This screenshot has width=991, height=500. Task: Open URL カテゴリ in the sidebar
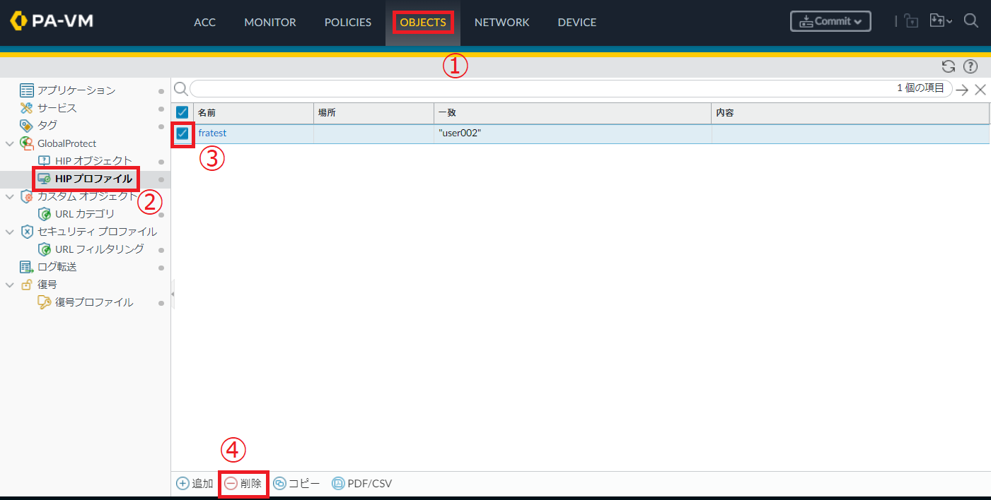tap(85, 214)
